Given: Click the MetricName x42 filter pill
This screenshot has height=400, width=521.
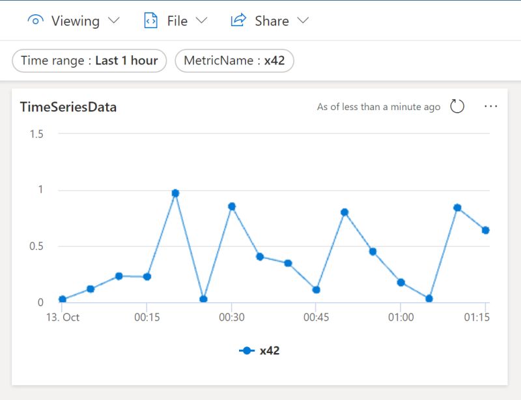Looking at the screenshot, I should click(x=234, y=61).
